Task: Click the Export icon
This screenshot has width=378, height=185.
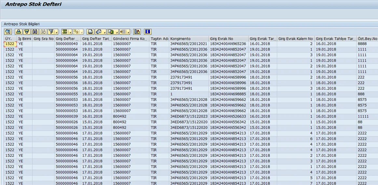Action: (x=111, y=31)
